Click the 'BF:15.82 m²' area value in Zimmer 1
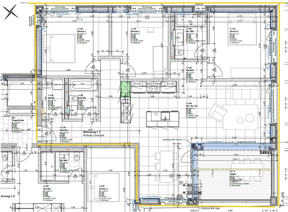The height and width of the screenshot is (212, 288). coord(82,34)
